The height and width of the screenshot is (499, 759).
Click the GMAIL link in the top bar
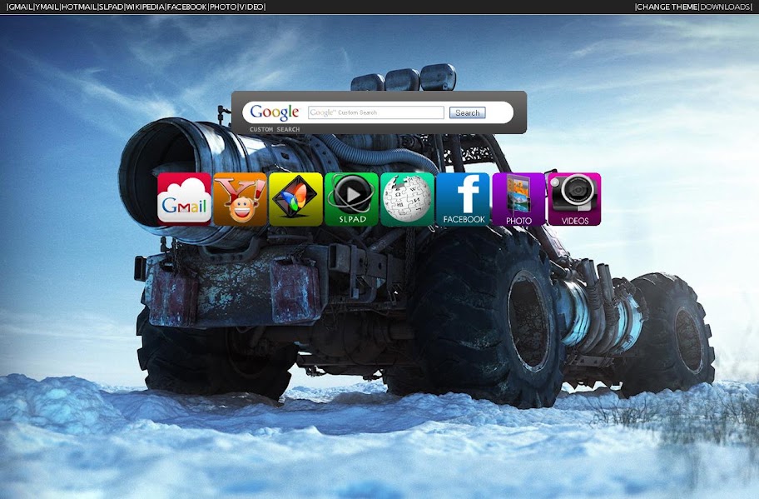(x=20, y=7)
